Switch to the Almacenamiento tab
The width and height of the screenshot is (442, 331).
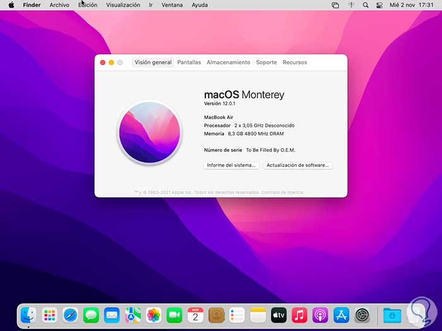[229, 62]
